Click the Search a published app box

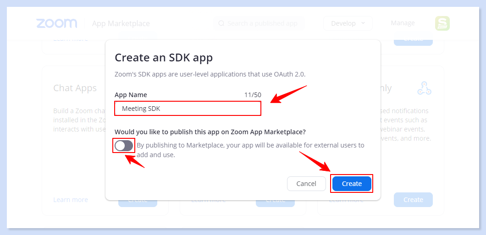pyautogui.click(x=261, y=23)
